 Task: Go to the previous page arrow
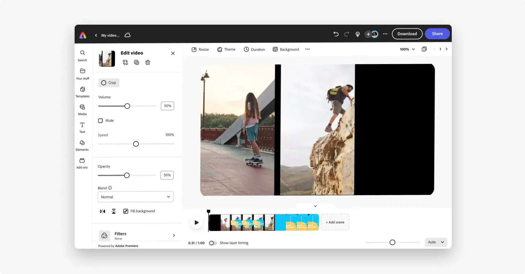434,49
